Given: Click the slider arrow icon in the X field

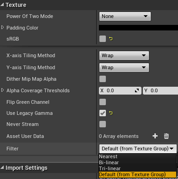Looking at the screenshot, I should coord(137,90).
